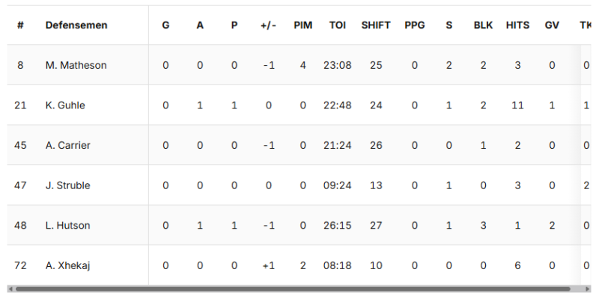Sort by the +/- column header
Viewport: 599px width, 299px height.
coord(269,25)
